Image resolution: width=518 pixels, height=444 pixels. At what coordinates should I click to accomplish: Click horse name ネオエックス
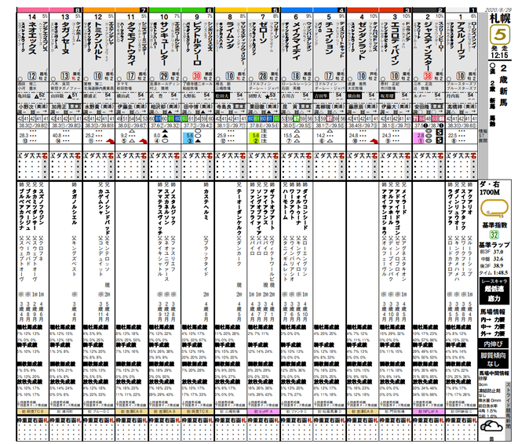pos(32,38)
